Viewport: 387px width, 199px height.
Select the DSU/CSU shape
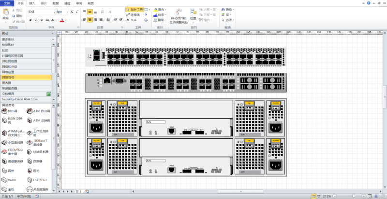[37, 180]
